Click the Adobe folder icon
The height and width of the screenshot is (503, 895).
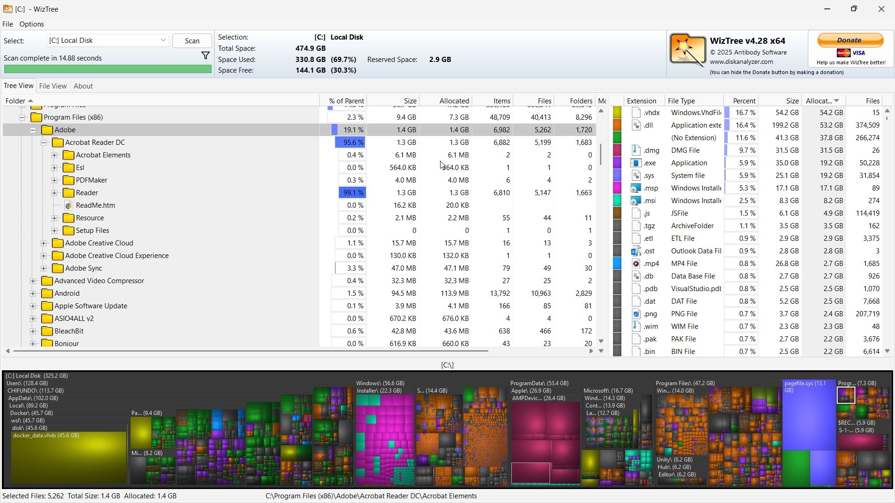pos(47,130)
